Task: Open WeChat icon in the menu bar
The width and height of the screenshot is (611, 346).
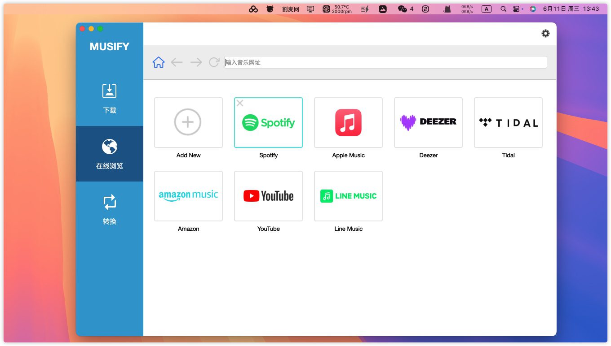Action: [x=403, y=9]
